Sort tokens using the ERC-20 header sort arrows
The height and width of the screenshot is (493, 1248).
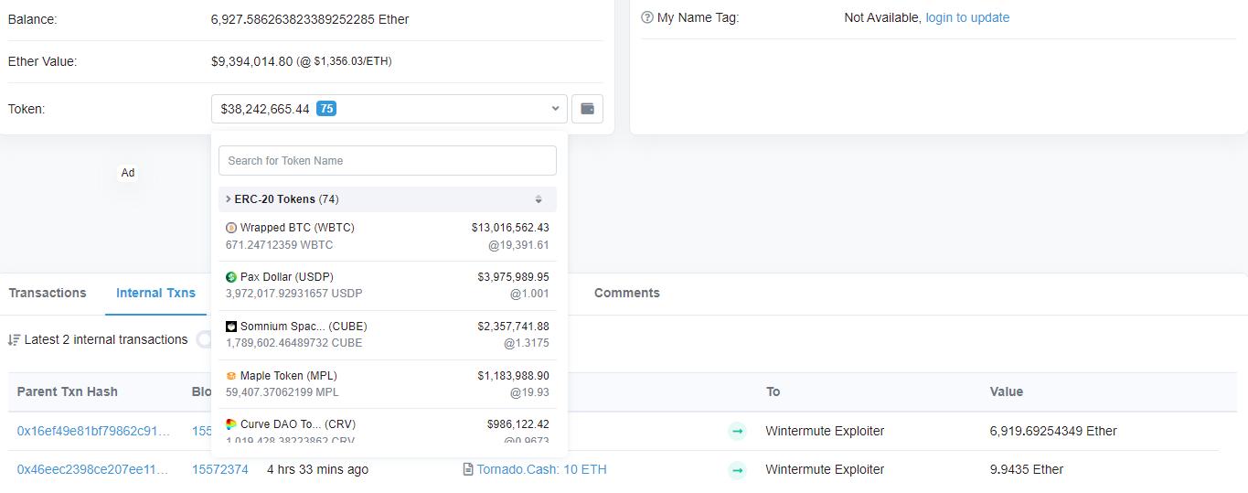pos(539,199)
